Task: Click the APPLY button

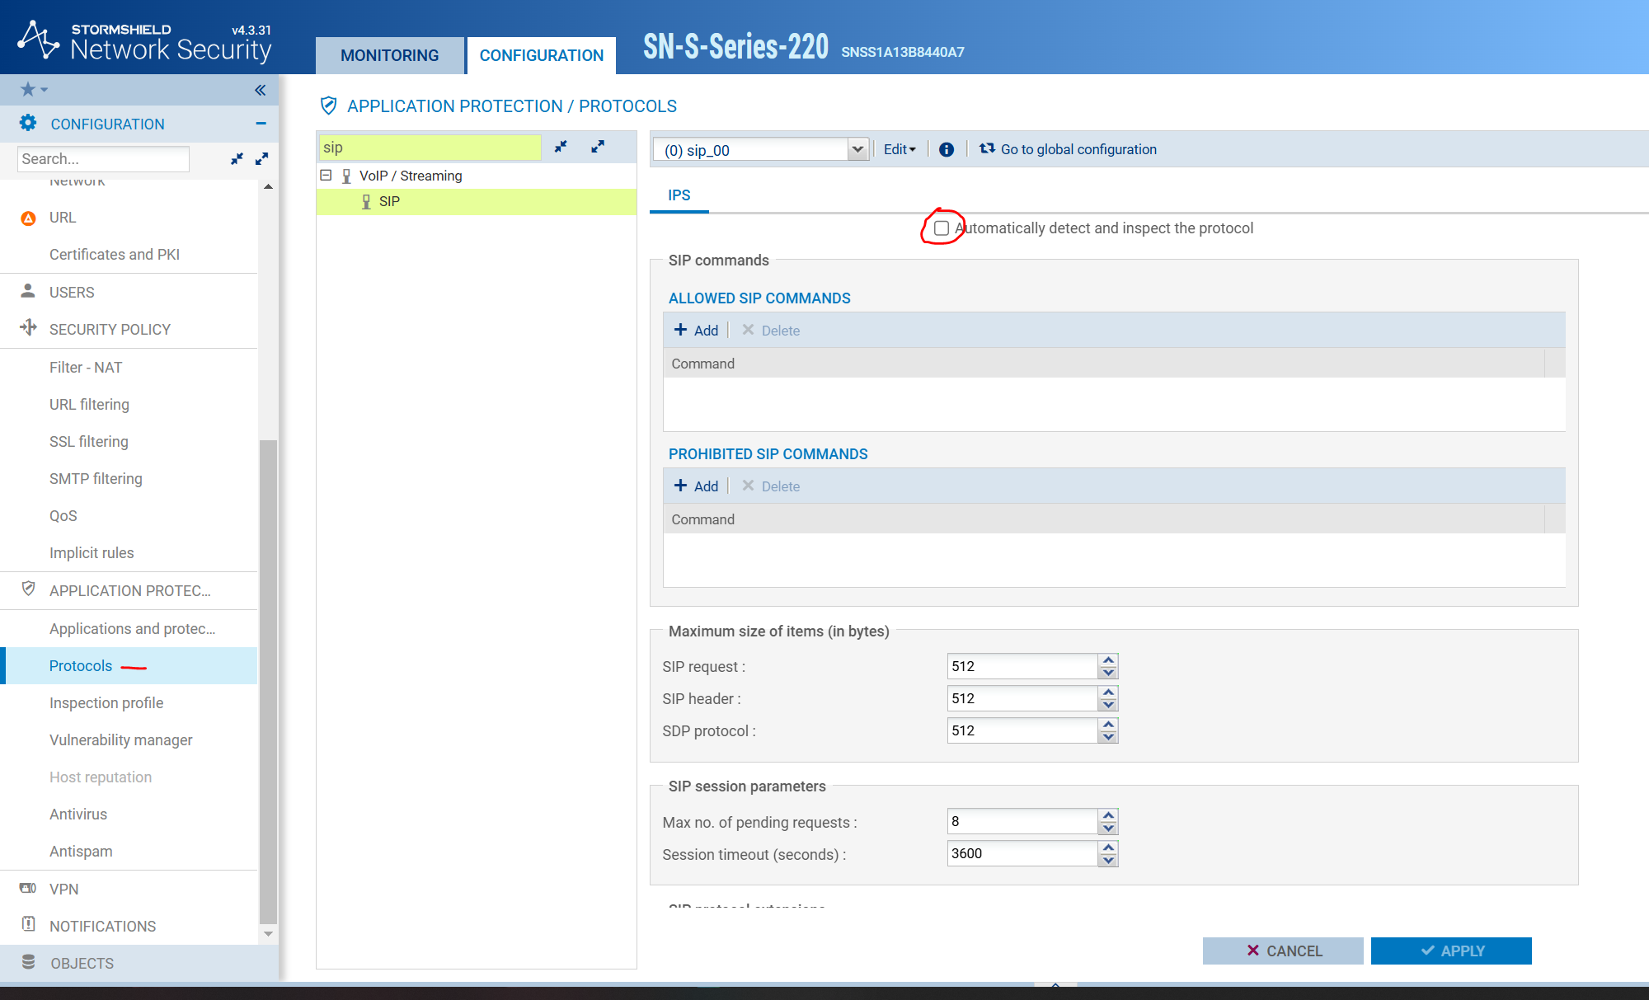Action: click(1451, 951)
